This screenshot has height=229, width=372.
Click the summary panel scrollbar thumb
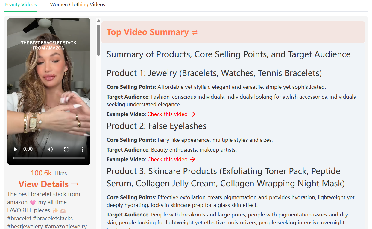click(x=98, y=40)
